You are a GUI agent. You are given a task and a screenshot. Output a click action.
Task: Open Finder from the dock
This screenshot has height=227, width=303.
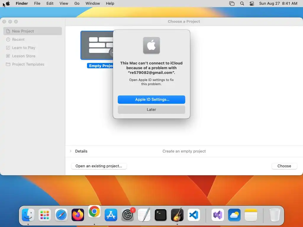click(28, 215)
